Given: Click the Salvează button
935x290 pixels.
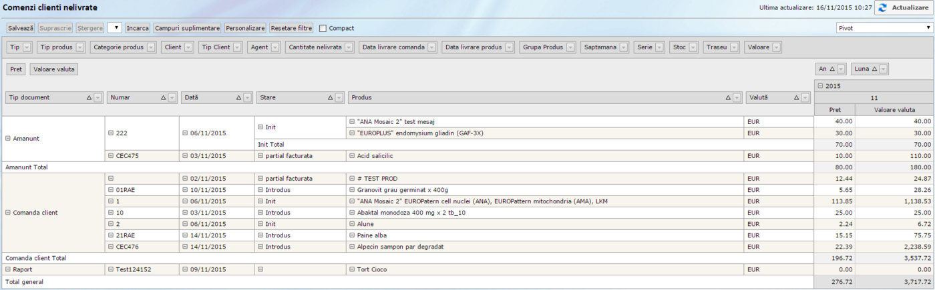Looking at the screenshot, I should coord(21,29).
